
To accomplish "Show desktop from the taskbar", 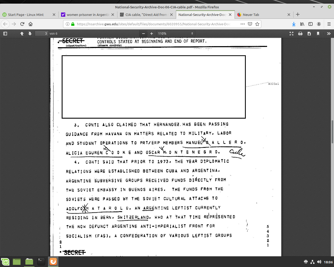I will point(17,262).
